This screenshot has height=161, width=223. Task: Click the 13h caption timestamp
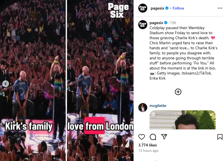coord(173,23)
